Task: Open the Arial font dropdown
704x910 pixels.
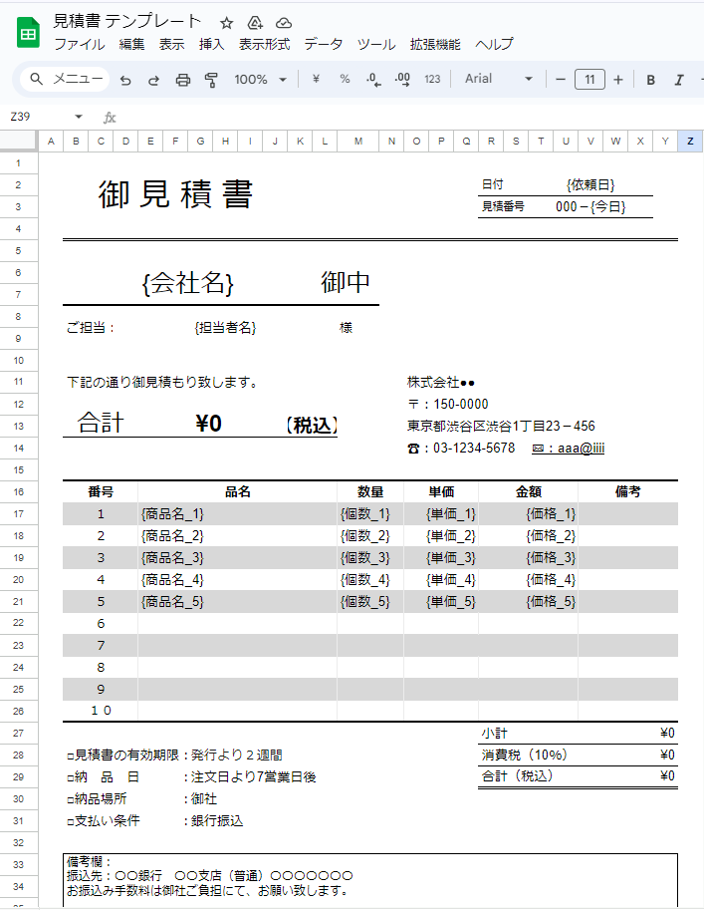Action: coord(499,79)
